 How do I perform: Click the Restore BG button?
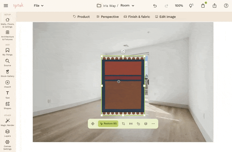coord(108,124)
